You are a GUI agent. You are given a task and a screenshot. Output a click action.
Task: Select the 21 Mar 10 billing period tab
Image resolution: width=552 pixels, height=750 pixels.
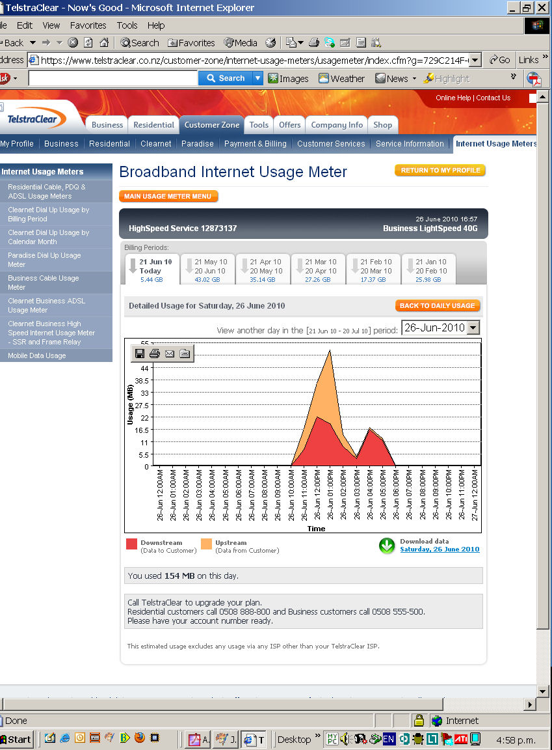(x=318, y=269)
